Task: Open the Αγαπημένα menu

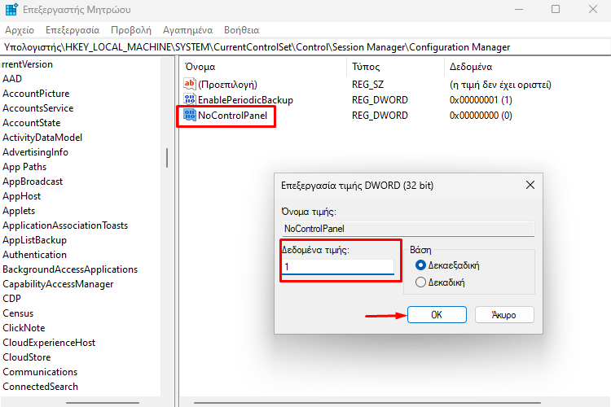Action: point(188,30)
